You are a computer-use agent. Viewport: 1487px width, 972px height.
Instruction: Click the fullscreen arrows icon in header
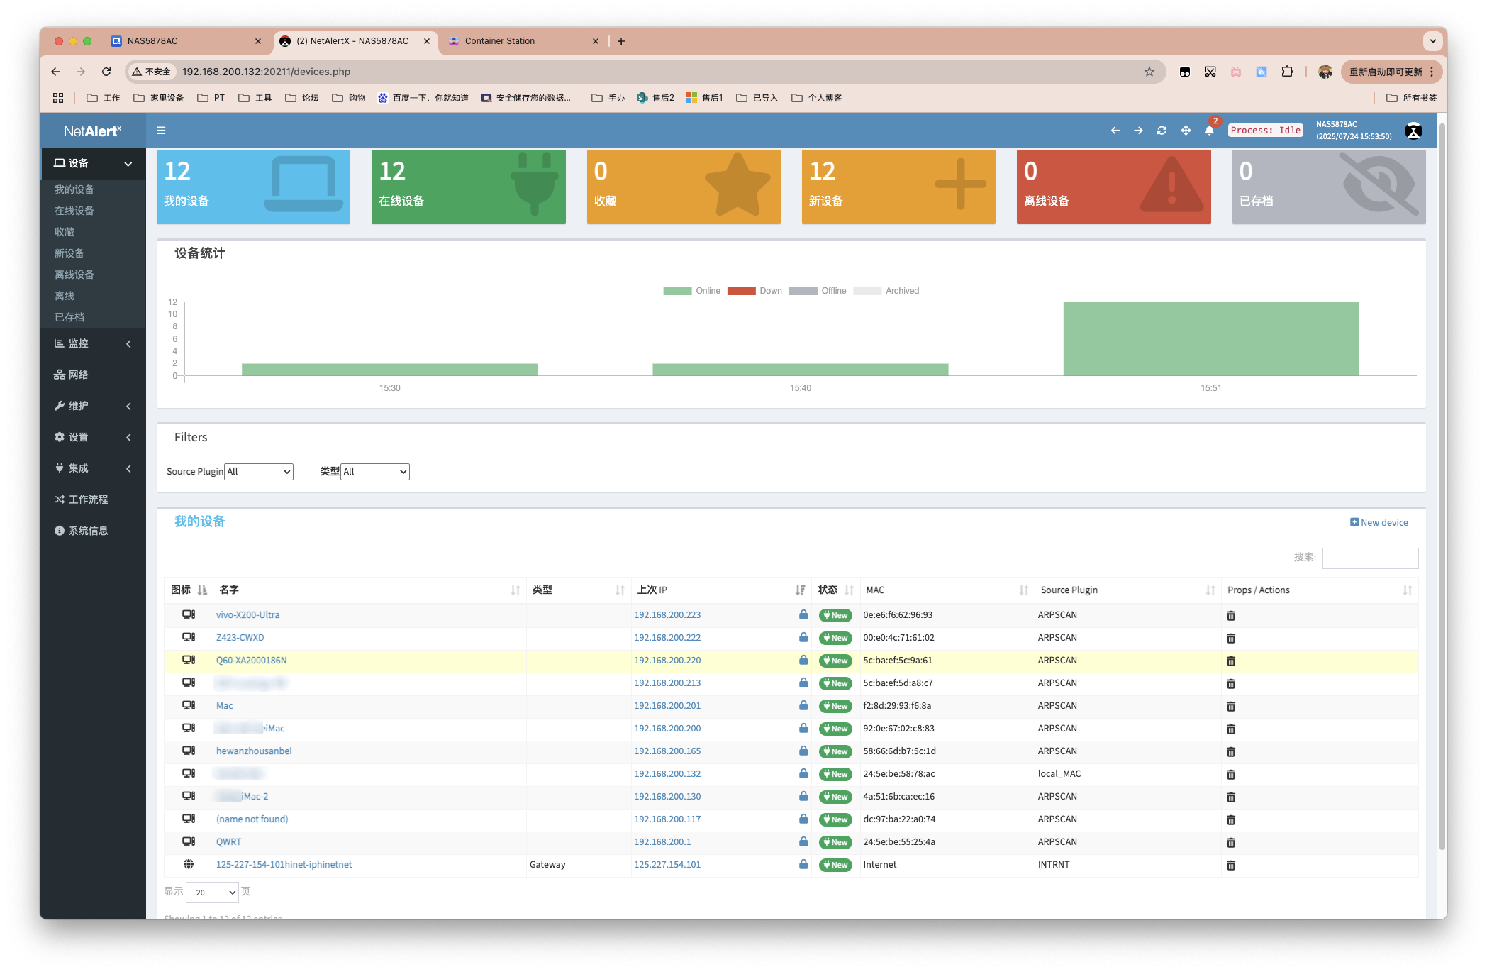pos(1186,131)
